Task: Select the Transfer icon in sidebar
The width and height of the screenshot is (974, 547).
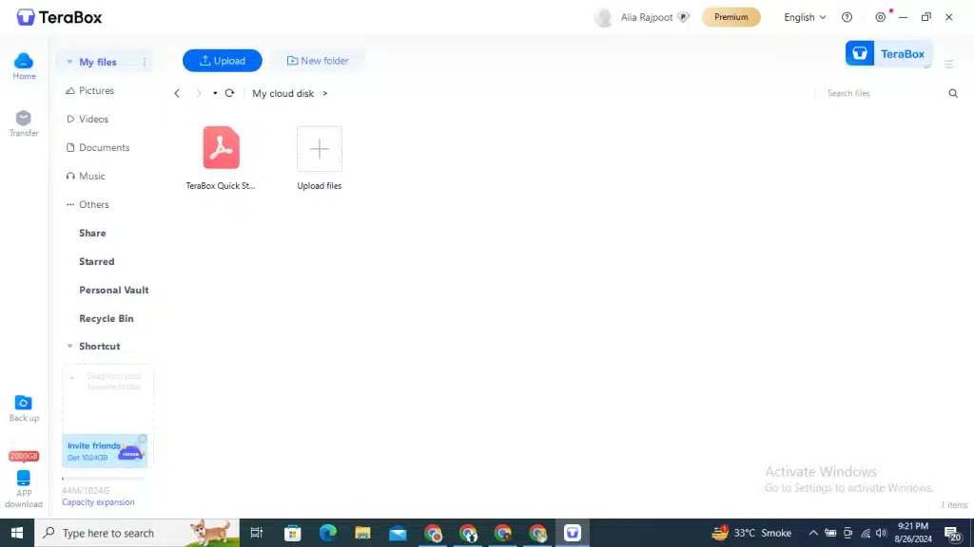Action: pyautogui.click(x=23, y=122)
